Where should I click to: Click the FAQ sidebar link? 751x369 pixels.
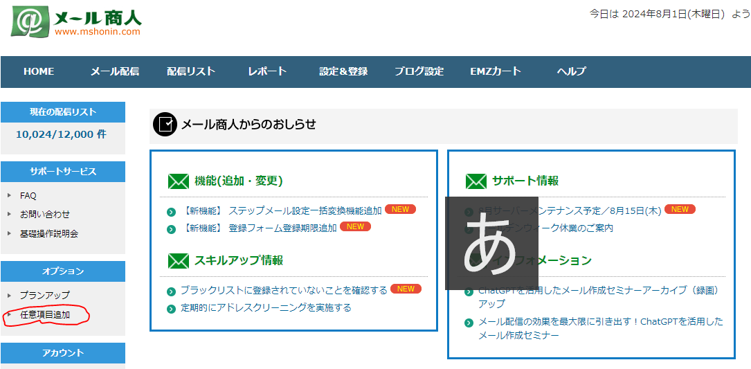(x=28, y=195)
